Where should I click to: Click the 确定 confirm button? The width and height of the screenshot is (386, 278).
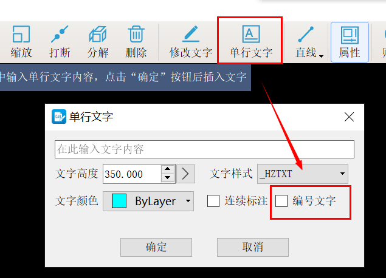coord(156,247)
